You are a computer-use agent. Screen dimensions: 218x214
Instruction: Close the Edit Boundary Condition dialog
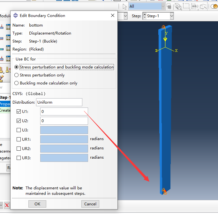click(112, 15)
